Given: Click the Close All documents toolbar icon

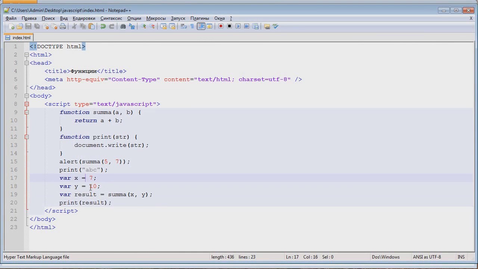Looking at the screenshot, I should [54, 26].
